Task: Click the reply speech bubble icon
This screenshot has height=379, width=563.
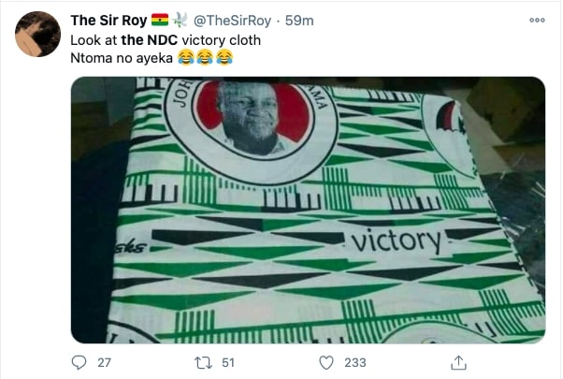Action: (x=79, y=362)
